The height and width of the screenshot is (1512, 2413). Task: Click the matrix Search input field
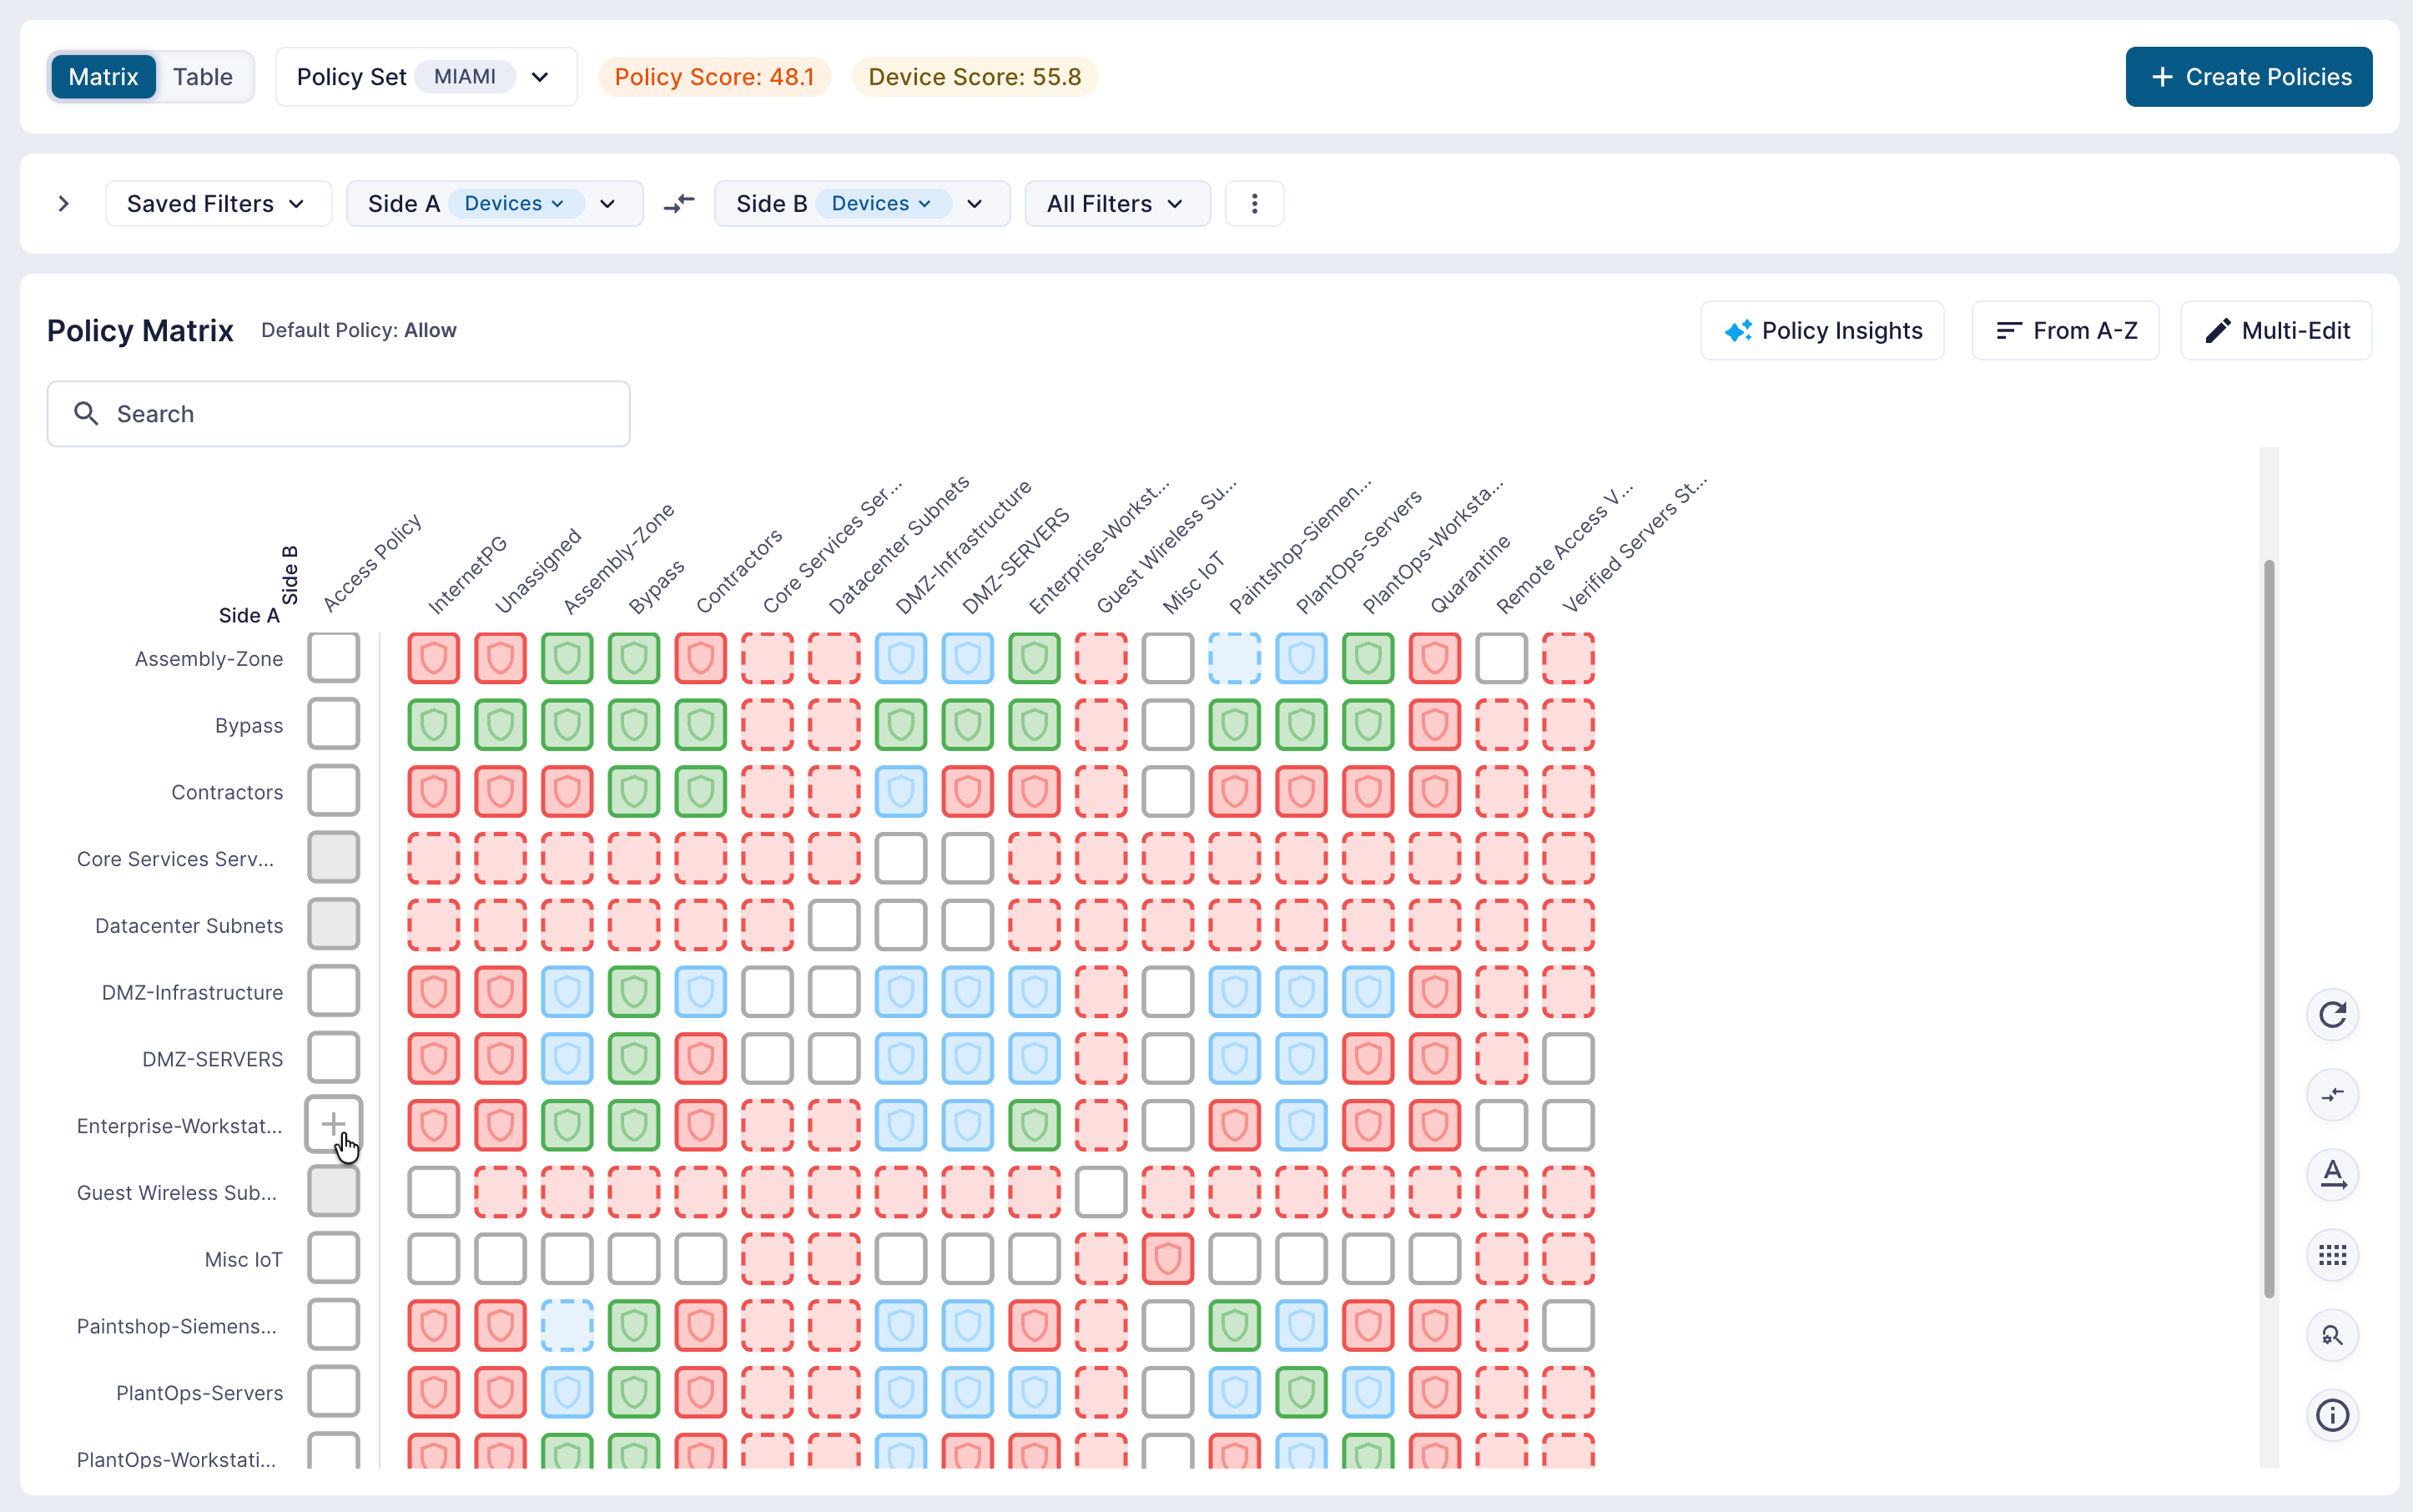[338, 414]
